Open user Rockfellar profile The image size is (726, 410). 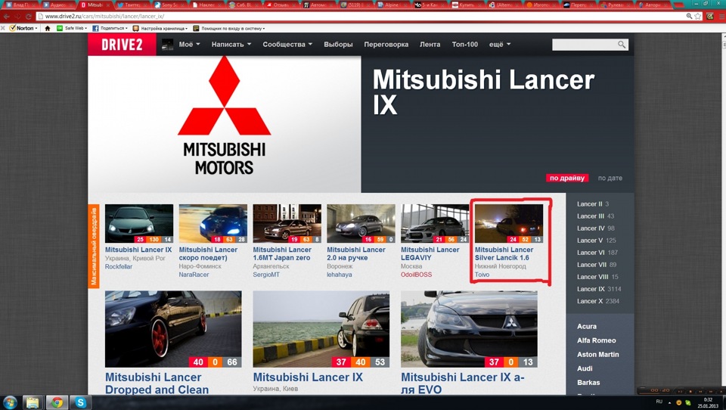(x=119, y=266)
